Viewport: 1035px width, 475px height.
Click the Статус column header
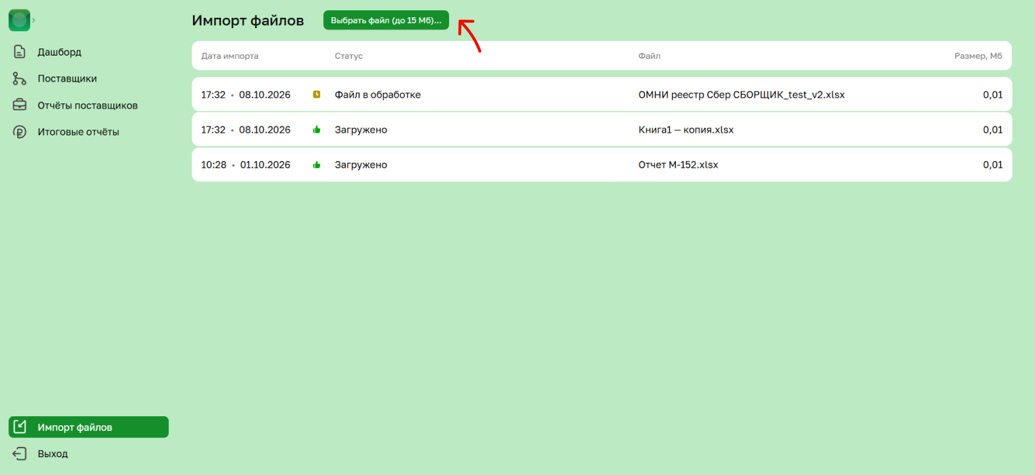pyautogui.click(x=349, y=56)
